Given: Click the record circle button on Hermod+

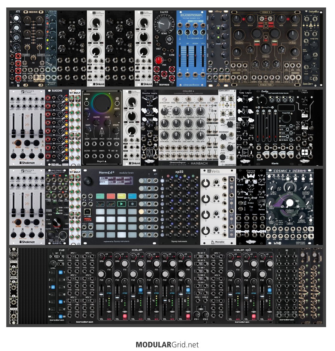Looking at the screenshot, I should [x=132, y=204].
